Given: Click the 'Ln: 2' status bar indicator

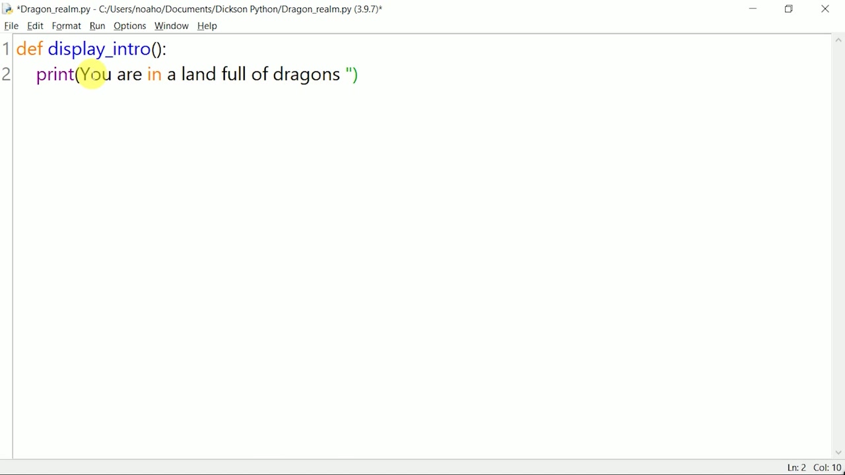Looking at the screenshot, I should (x=796, y=468).
